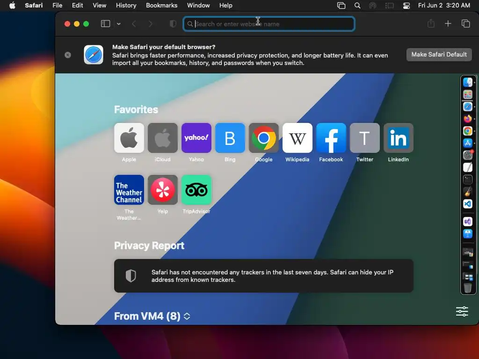The width and height of the screenshot is (479, 359).
Task: Show the Safari sidebar
Action: 105,24
